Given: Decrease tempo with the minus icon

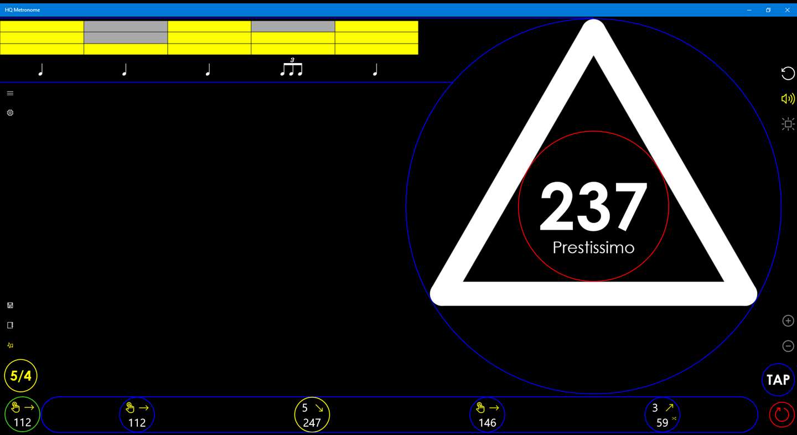Looking at the screenshot, I should pos(788,346).
